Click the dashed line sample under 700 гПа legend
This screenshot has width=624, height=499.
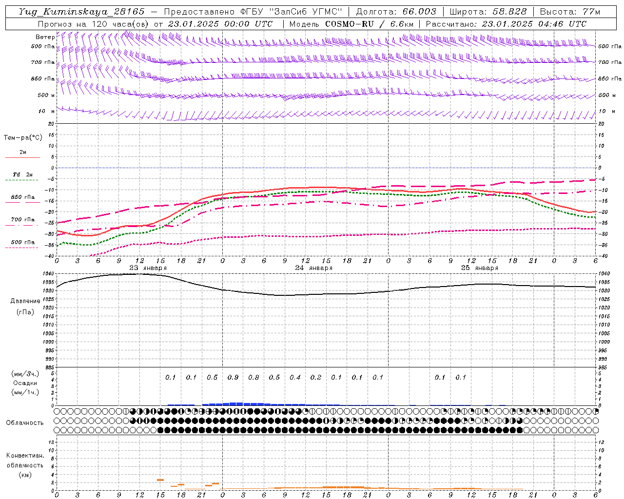point(22,225)
